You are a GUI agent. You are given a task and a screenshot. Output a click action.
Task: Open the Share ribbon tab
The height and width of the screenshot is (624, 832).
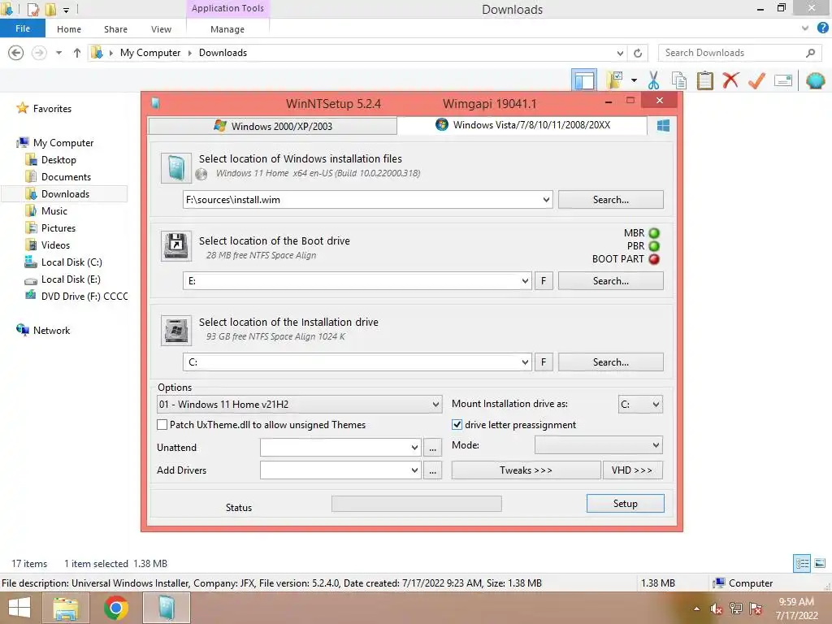(115, 29)
